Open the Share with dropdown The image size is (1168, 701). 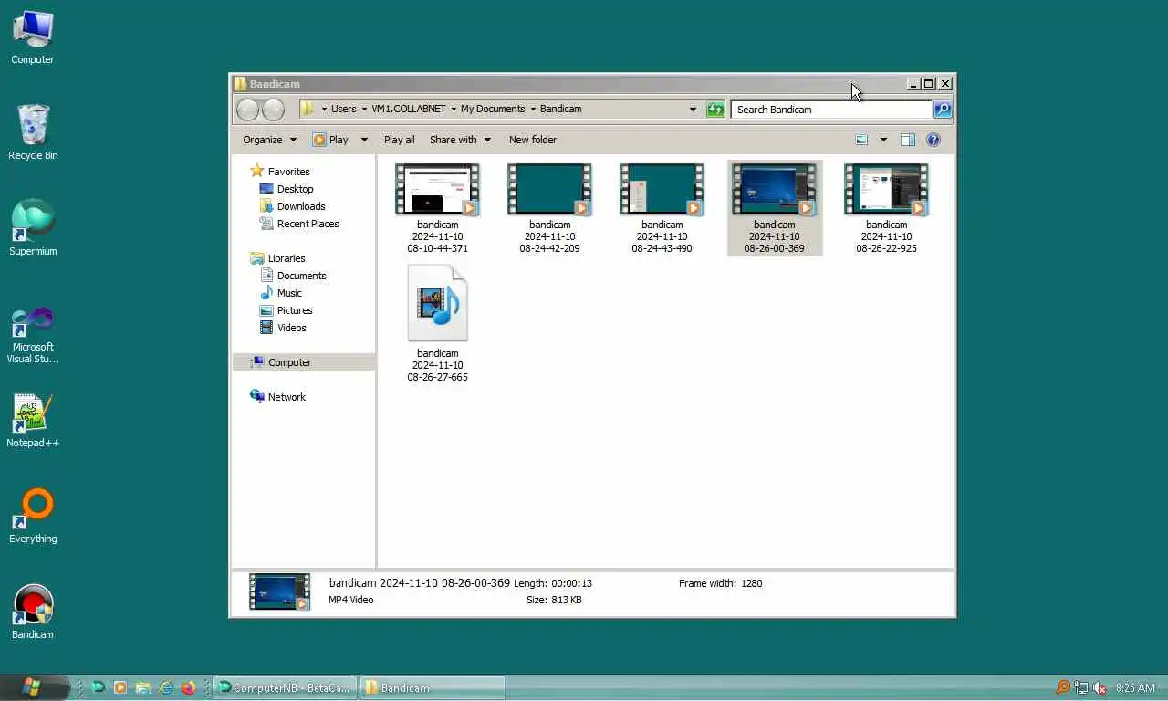tap(460, 140)
